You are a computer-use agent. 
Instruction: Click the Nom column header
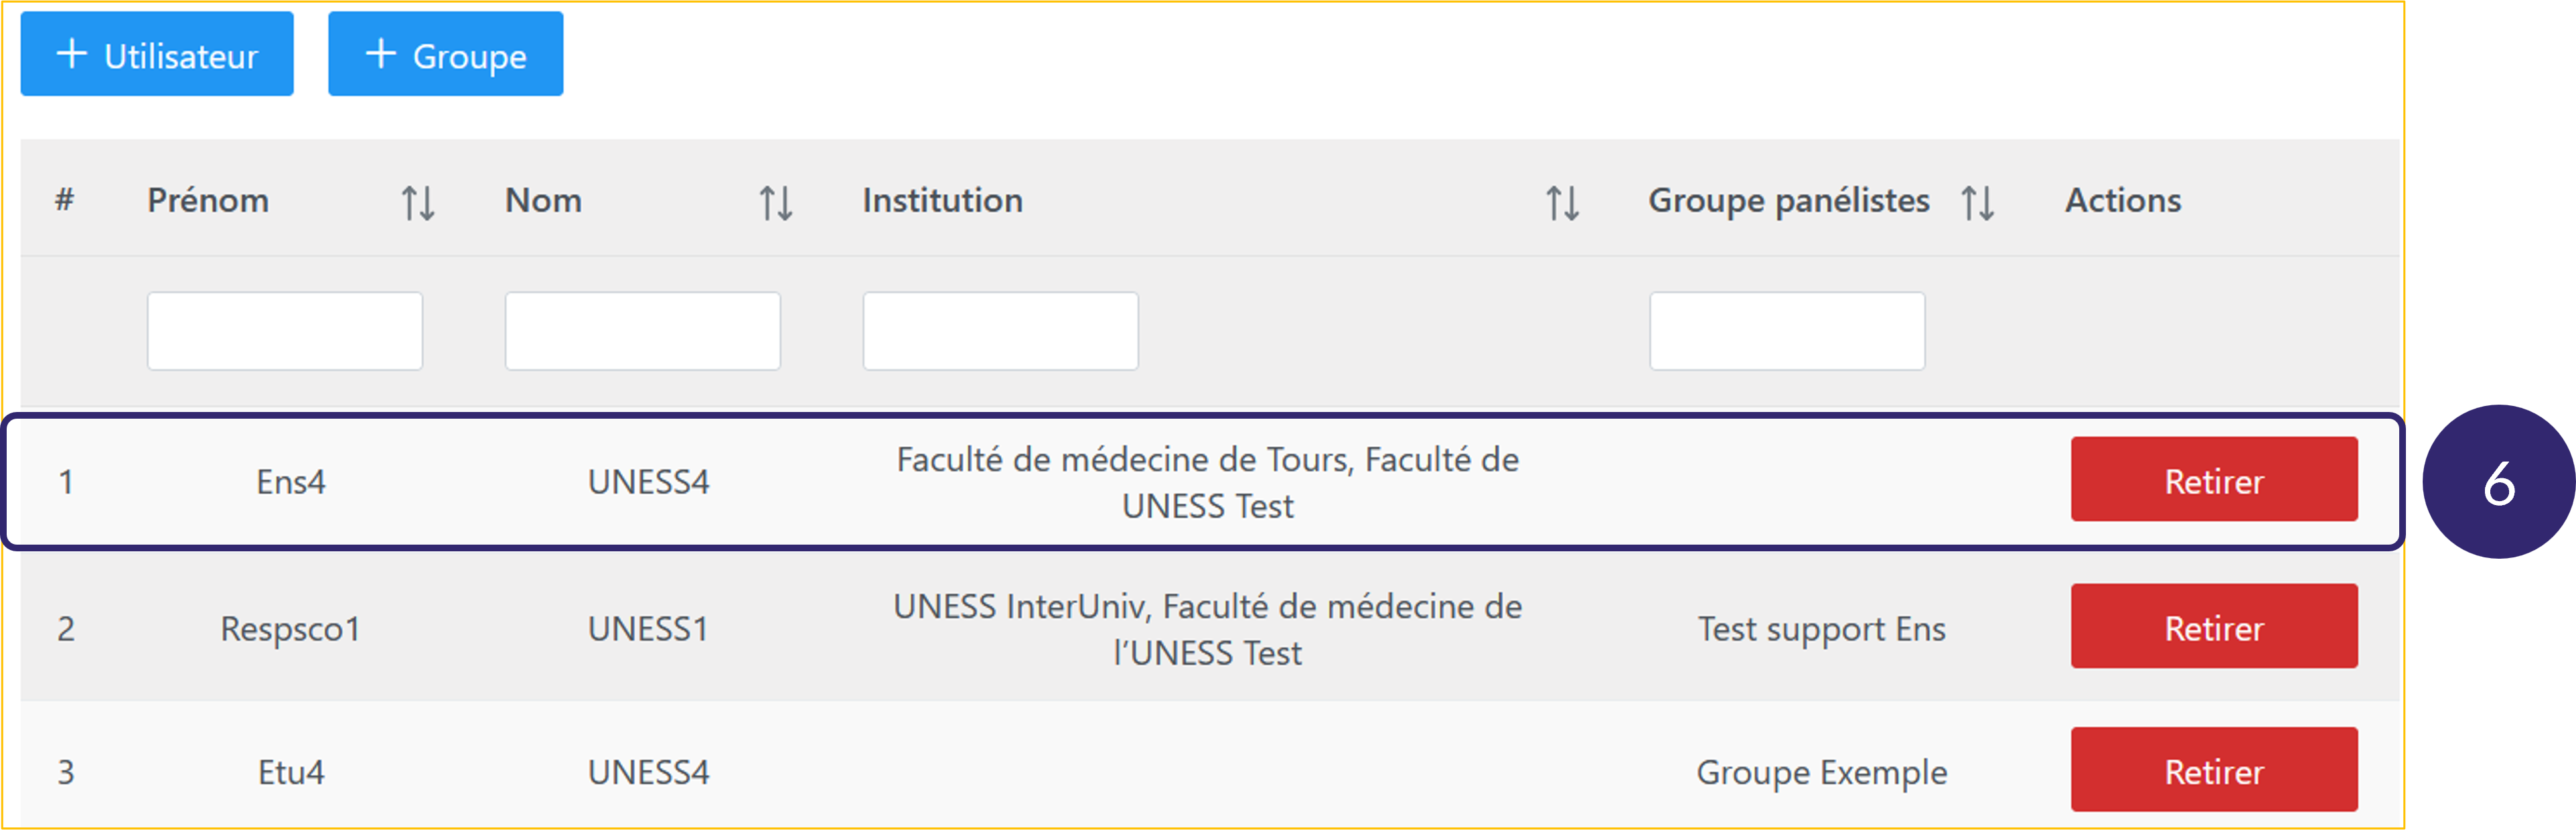(x=543, y=201)
